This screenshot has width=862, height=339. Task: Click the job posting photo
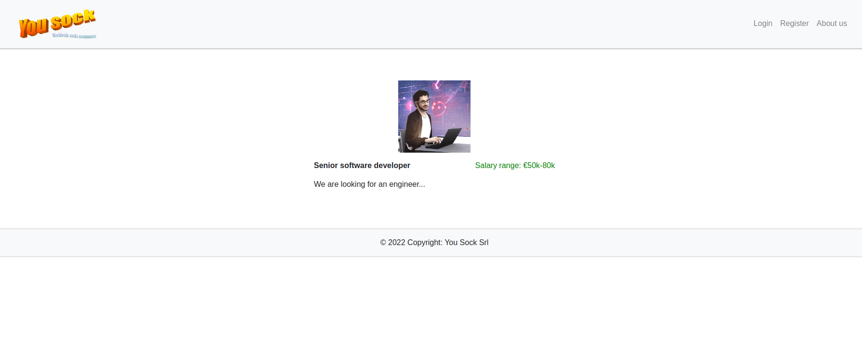[434, 117]
